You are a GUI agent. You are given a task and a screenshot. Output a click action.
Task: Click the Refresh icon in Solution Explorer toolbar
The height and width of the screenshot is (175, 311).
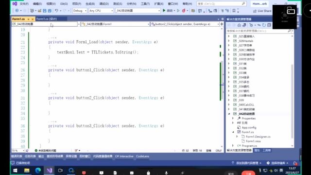pos(264,25)
